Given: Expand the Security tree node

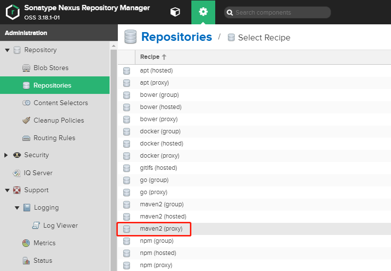Looking at the screenshot, I should 6,155.
